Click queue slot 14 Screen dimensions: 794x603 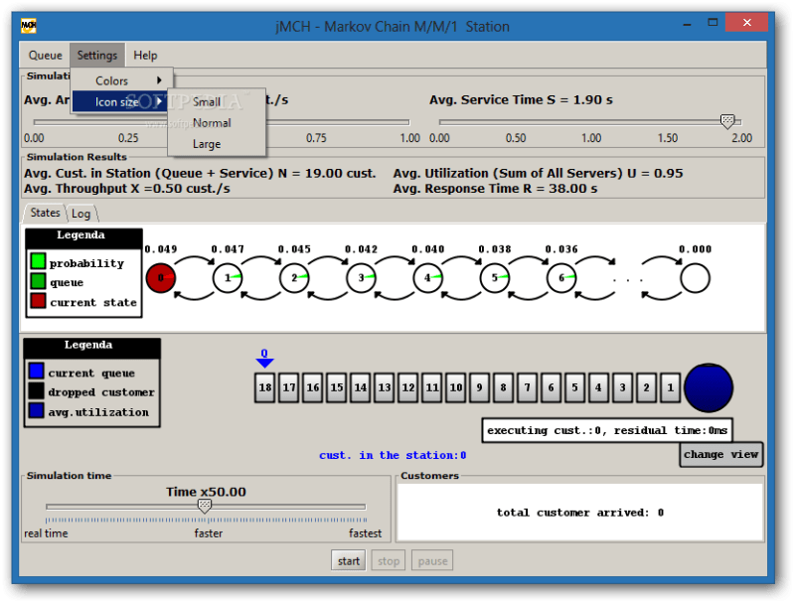pos(360,387)
